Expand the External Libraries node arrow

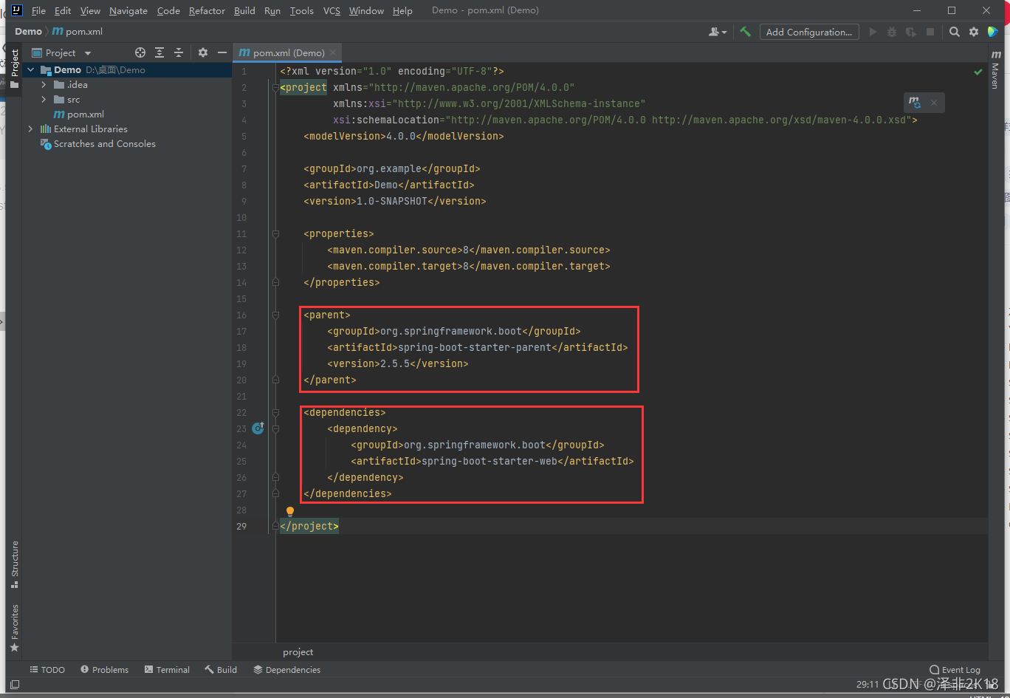(x=31, y=129)
